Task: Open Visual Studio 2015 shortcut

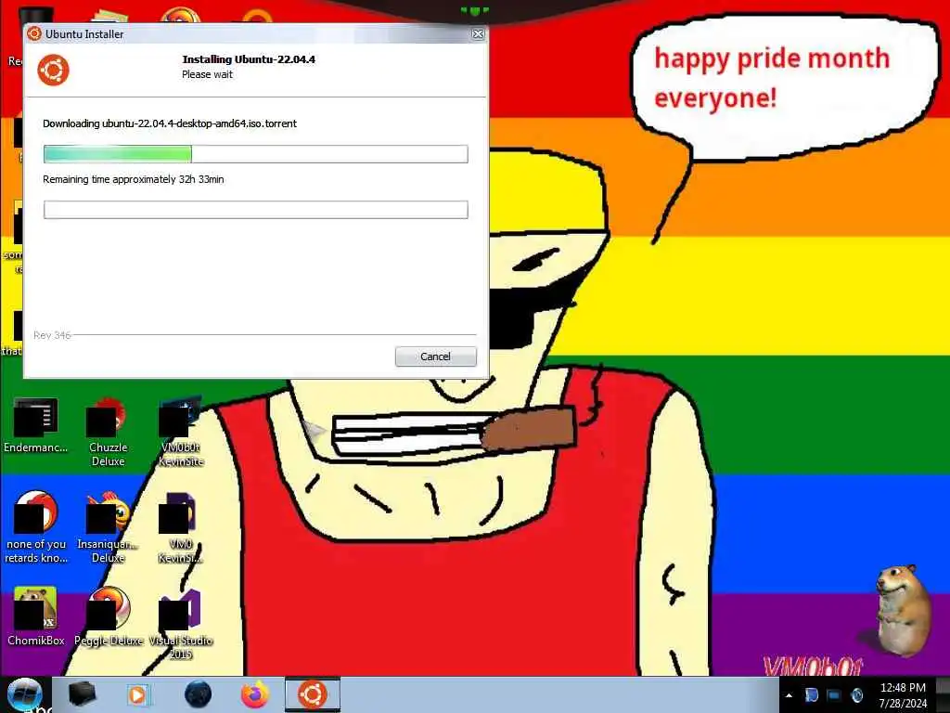Action: coord(181,623)
